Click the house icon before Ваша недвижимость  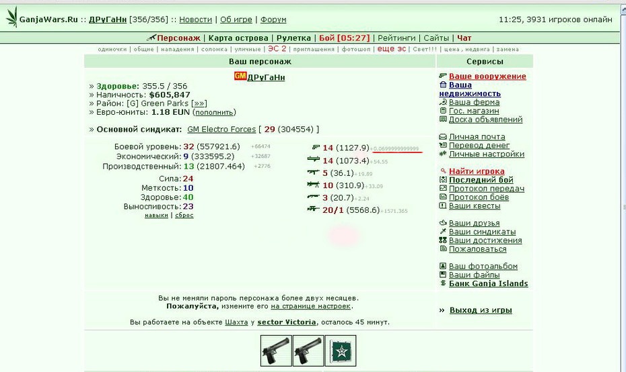(443, 85)
